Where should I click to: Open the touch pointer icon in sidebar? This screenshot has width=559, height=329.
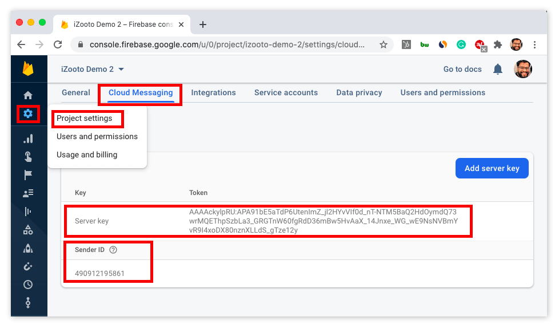coord(28,156)
